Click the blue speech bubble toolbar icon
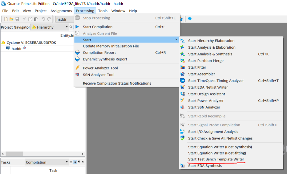 (190, 19)
